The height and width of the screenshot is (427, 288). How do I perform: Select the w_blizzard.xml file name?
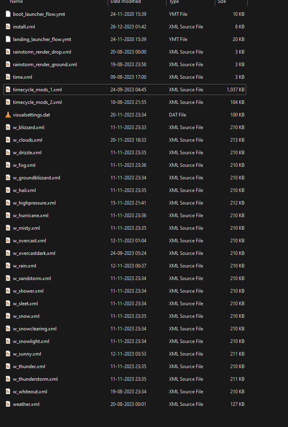[x=28, y=127]
